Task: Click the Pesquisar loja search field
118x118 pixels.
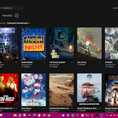Action: 12,8
